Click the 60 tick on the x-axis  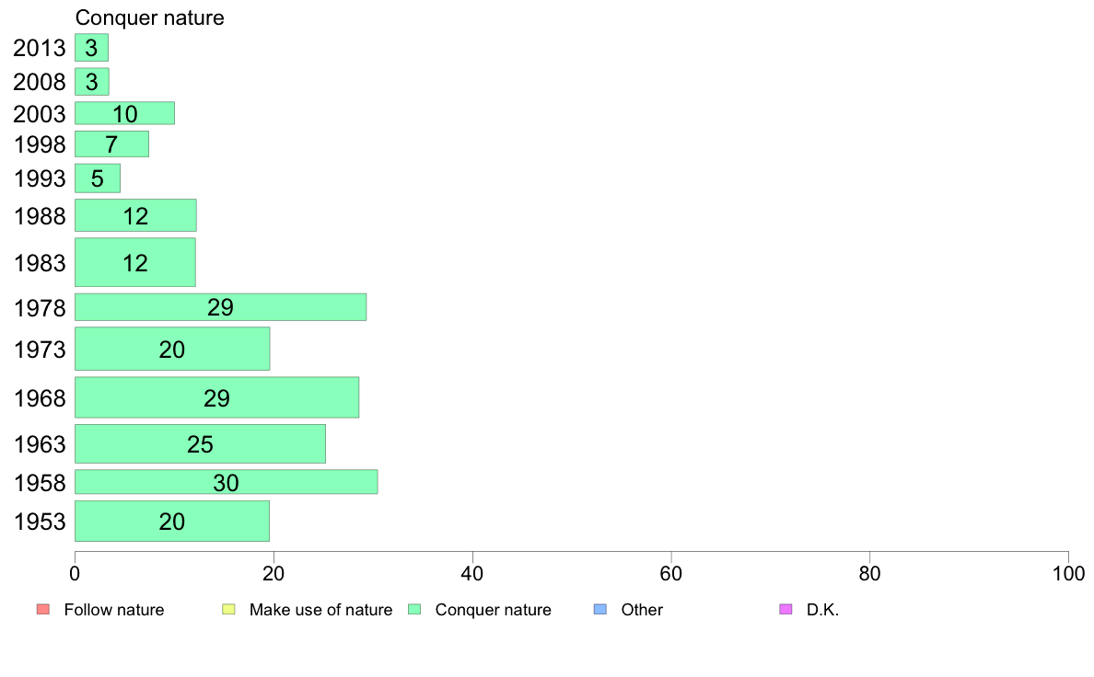pyautogui.click(x=671, y=574)
